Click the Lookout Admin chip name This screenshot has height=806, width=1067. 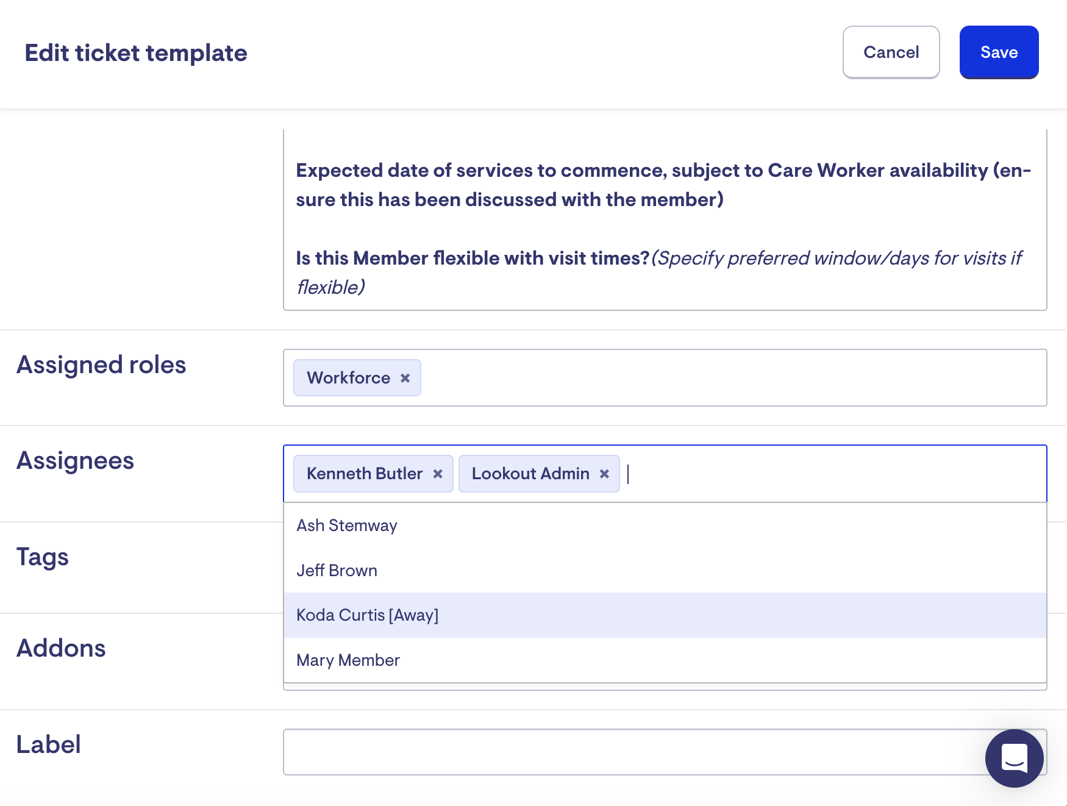pos(530,474)
